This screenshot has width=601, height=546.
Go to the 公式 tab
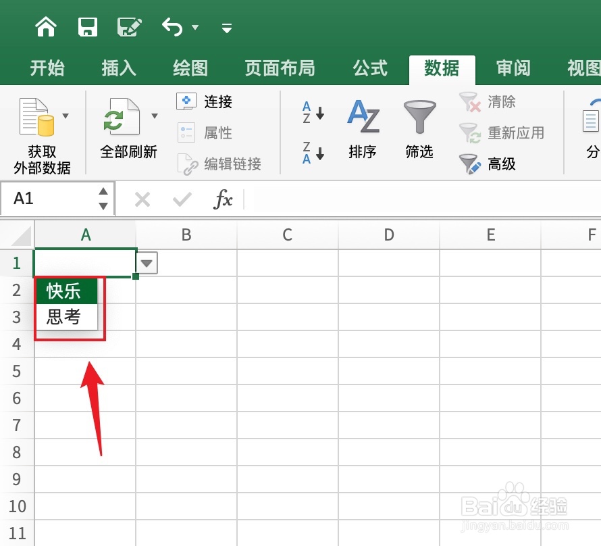click(370, 68)
